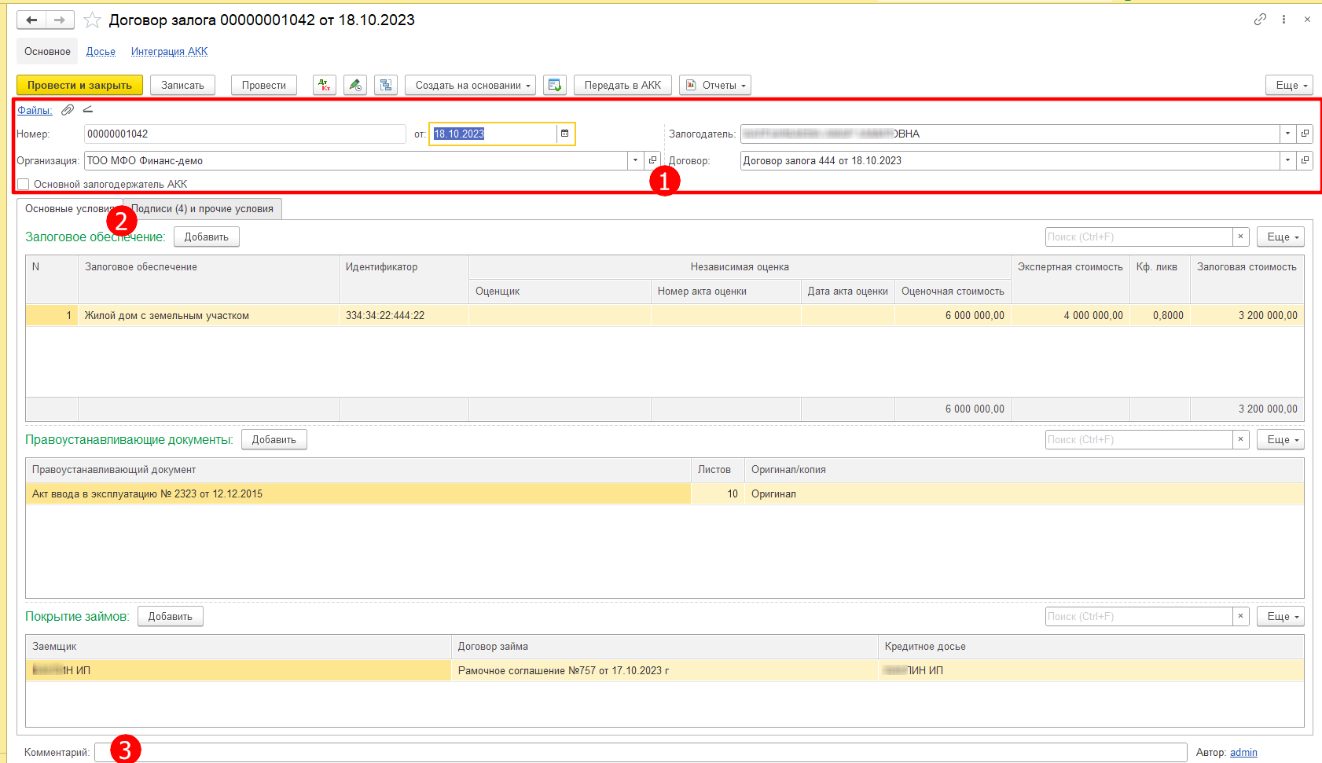Focus the Покрытие займов search field
1322x763 pixels.
(1139, 616)
